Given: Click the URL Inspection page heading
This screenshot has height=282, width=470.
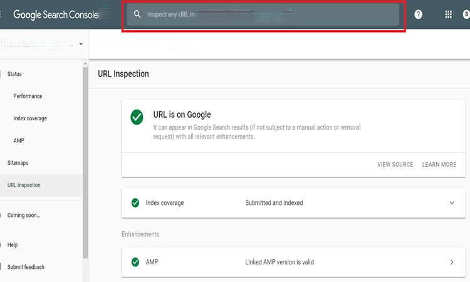Looking at the screenshot, I should (123, 74).
